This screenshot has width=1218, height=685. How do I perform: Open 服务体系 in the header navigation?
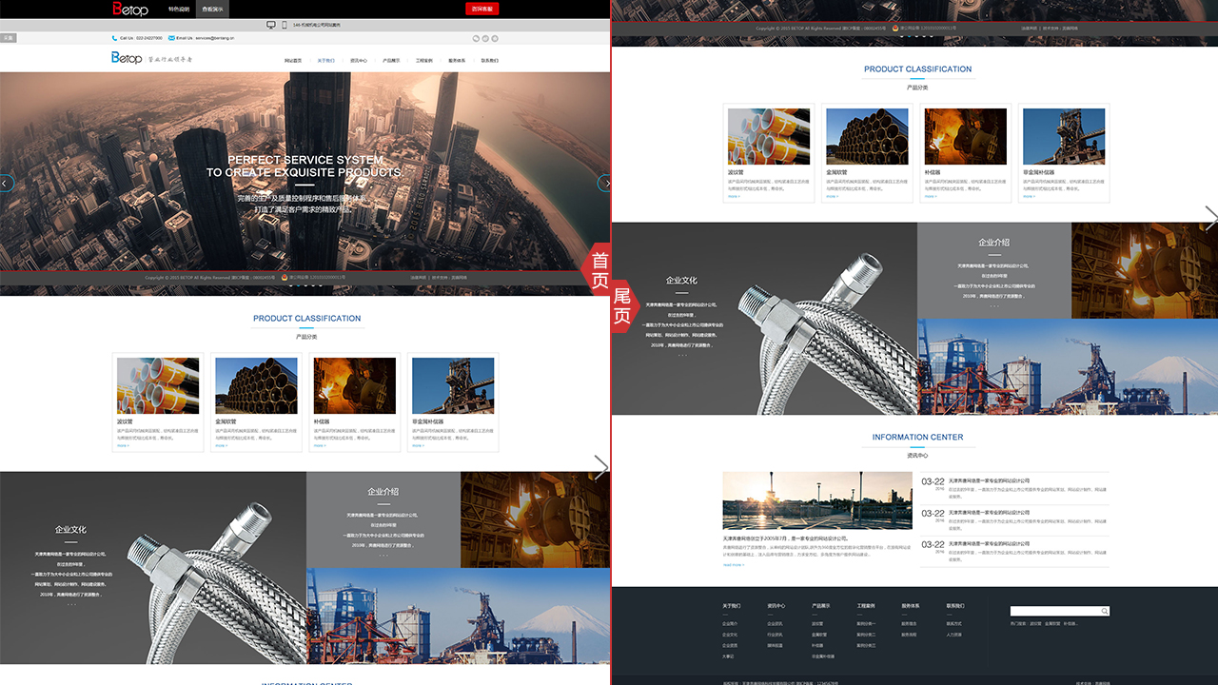pos(456,60)
